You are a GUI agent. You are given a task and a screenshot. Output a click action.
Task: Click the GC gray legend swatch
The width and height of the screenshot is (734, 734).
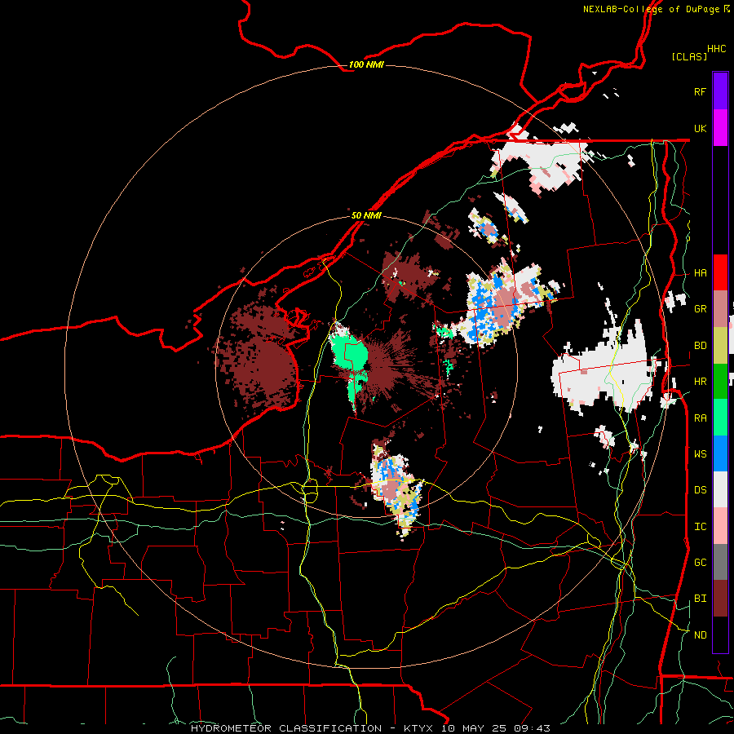point(720,562)
